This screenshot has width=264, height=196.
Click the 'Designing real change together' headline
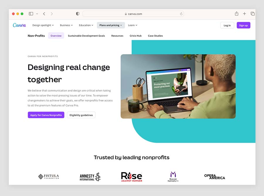pyautogui.click(x=69, y=73)
